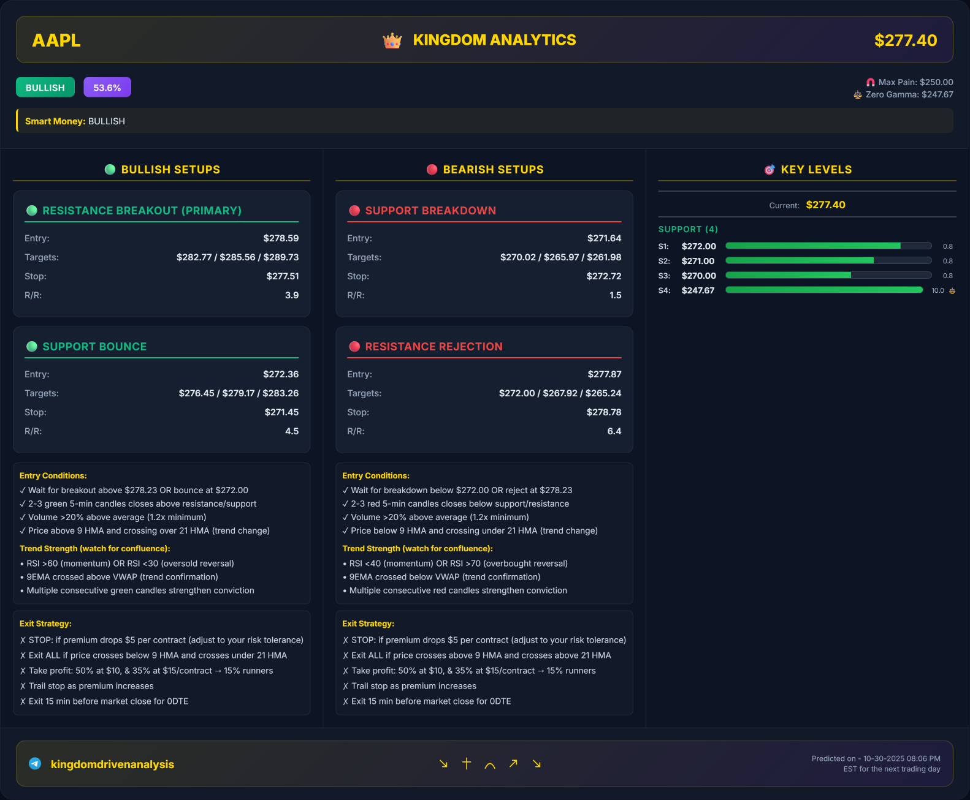
Task: Click the SUPPORT BOUNCE card title
Action: coord(94,347)
